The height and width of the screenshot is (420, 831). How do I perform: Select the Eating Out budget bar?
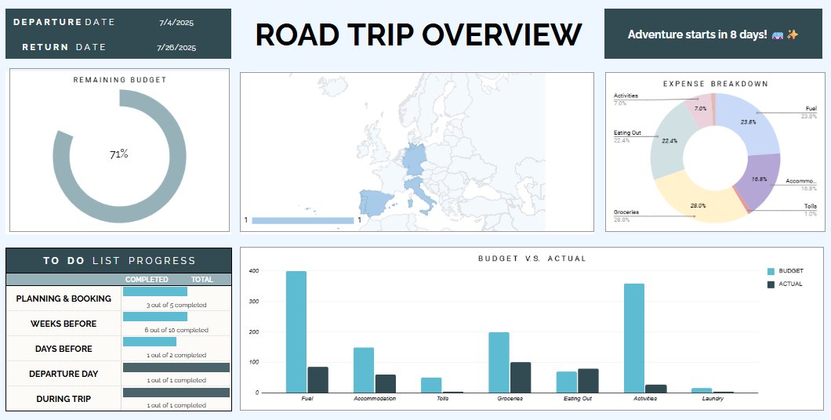(567, 382)
